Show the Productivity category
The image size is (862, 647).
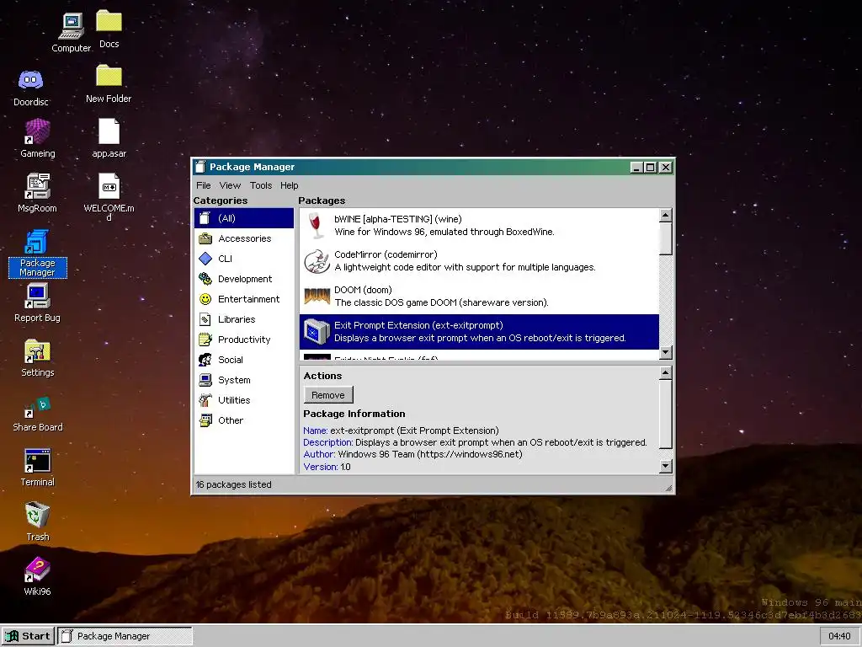[244, 340]
